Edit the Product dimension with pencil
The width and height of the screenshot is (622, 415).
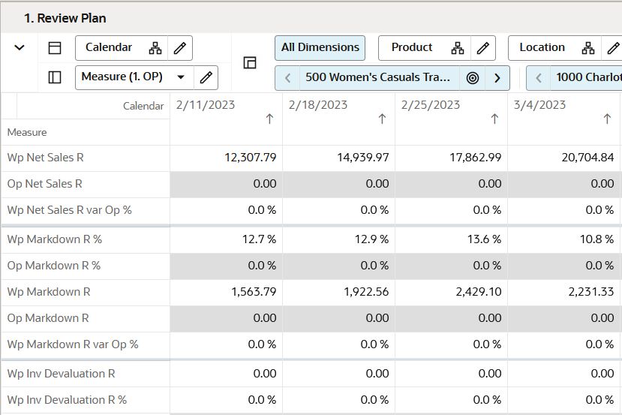coord(483,48)
